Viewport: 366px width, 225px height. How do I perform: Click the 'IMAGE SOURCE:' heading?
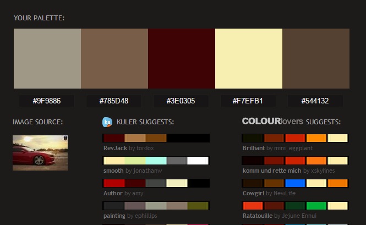(x=37, y=122)
